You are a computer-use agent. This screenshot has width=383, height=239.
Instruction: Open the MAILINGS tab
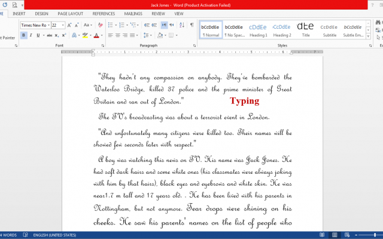pos(133,14)
